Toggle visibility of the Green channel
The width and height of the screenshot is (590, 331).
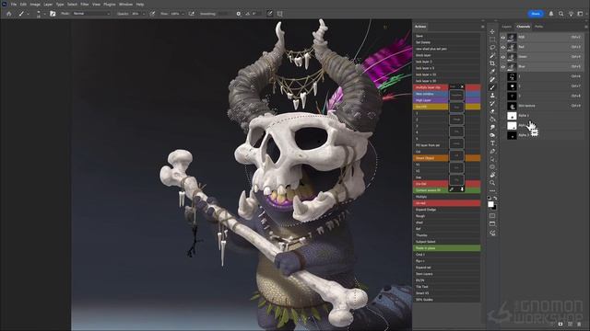click(x=503, y=57)
